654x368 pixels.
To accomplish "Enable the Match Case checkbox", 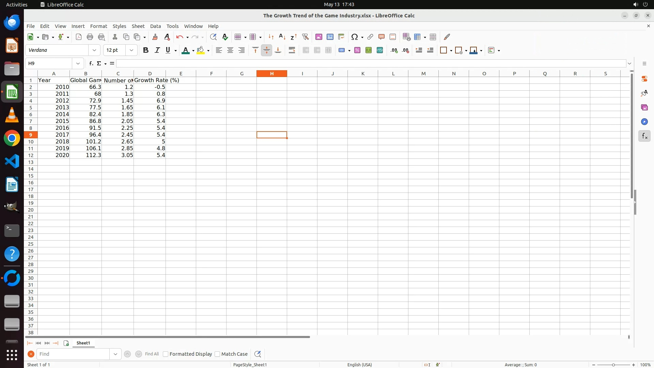I will 217,354.
